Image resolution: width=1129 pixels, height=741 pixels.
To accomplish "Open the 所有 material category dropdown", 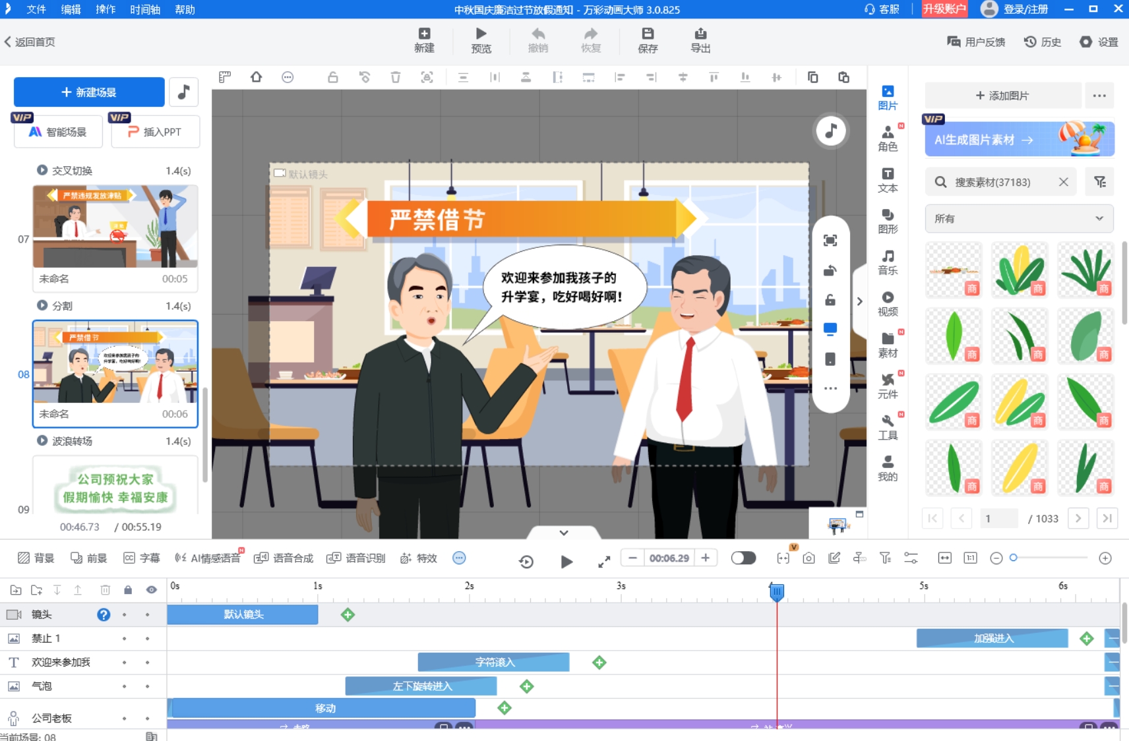I will (1018, 218).
